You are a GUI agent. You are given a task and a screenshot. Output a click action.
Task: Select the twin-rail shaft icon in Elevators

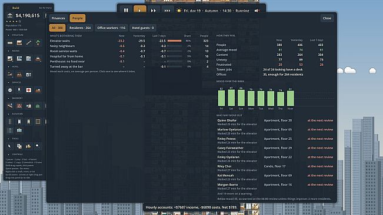coord(10,122)
